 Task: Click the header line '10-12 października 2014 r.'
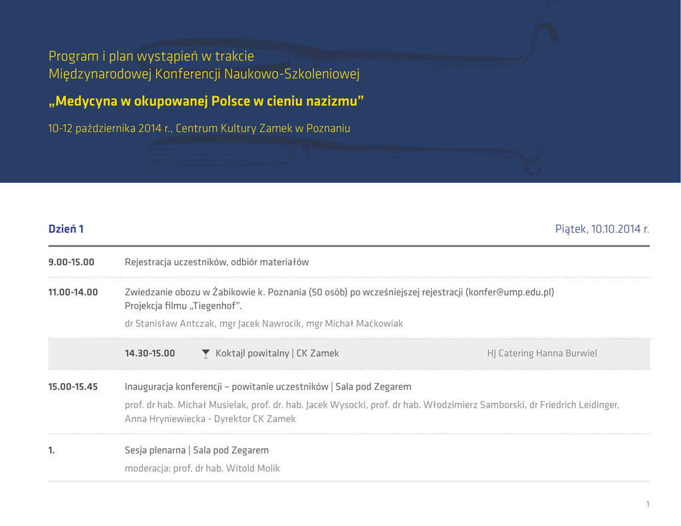pyautogui.click(x=199, y=128)
